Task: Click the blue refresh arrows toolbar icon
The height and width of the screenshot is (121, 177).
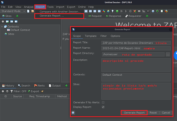Action: (x=108, y=11)
